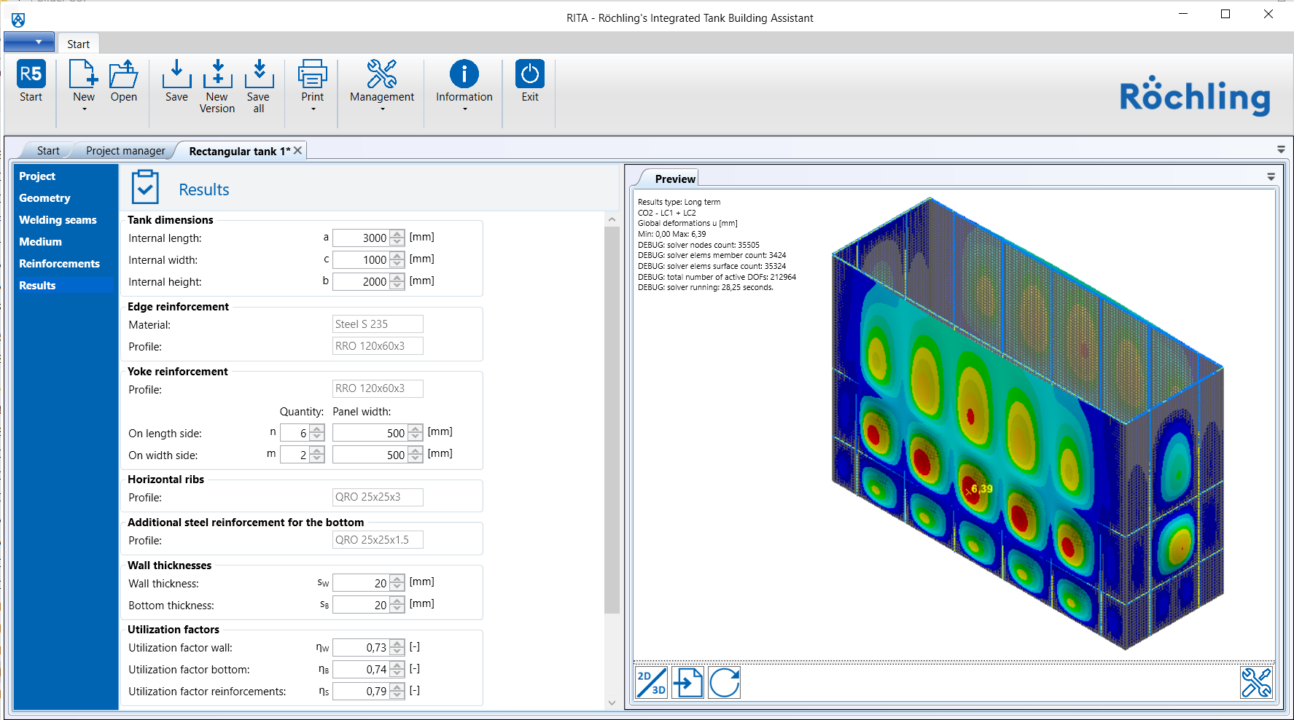
Task: Click the Internal width input field
Action: pyautogui.click(x=362, y=259)
